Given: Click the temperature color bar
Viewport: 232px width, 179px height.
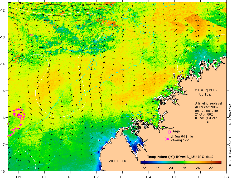Looking at the screenshot, I should pyautogui.click(x=181, y=162).
